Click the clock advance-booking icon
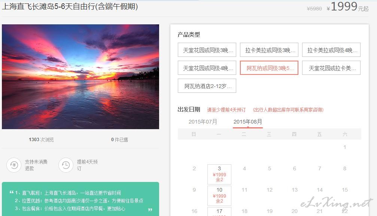This screenshot has height=216, width=377. (x=66, y=165)
